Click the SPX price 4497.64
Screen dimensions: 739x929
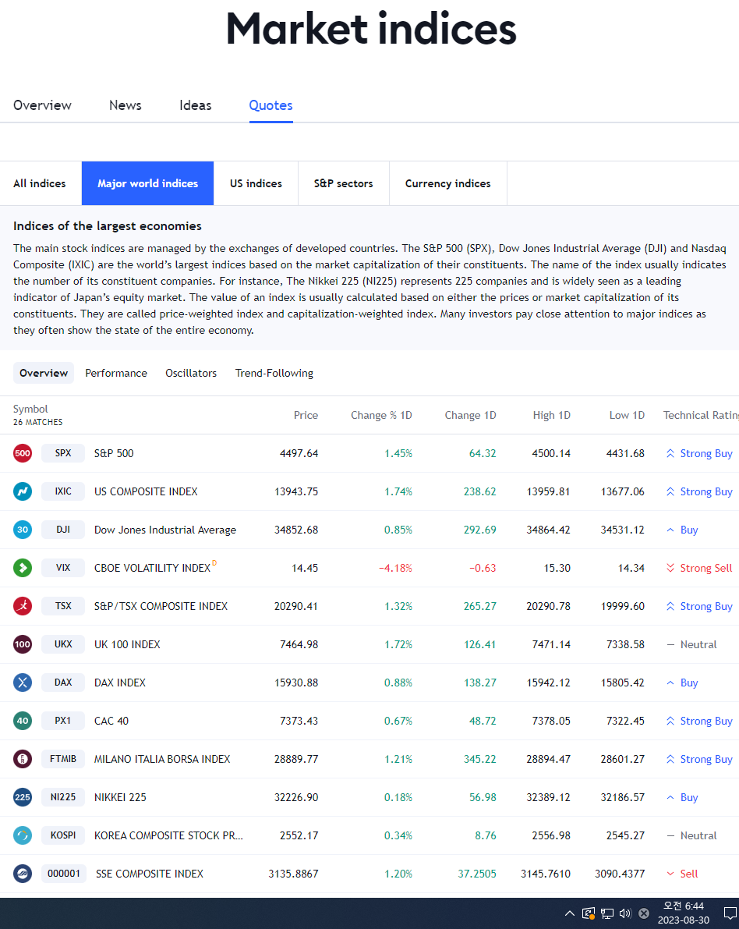point(299,453)
